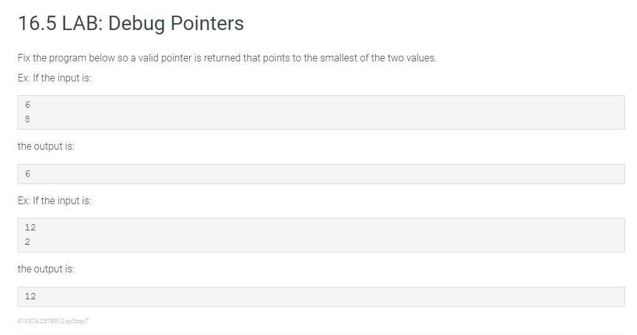Click the second 'the output is:' label
The width and height of the screenshot is (637, 335).
coord(46,269)
